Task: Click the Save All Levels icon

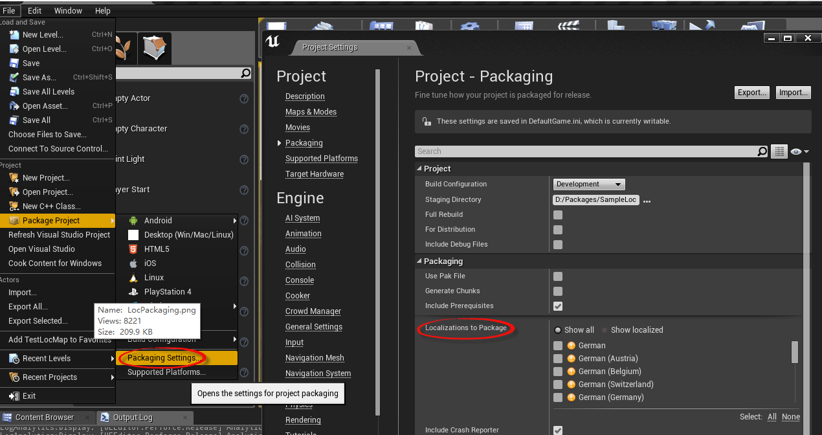Action: pos(14,91)
